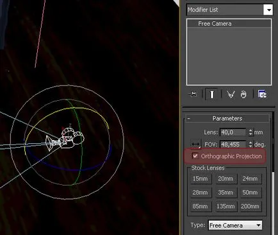Screen dimensions: 278x235
Task: Choose the 24mm stock lens
Action: click(250, 178)
